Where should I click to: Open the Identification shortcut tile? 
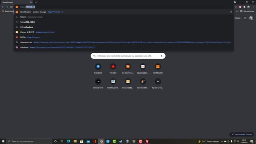coord(158,68)
